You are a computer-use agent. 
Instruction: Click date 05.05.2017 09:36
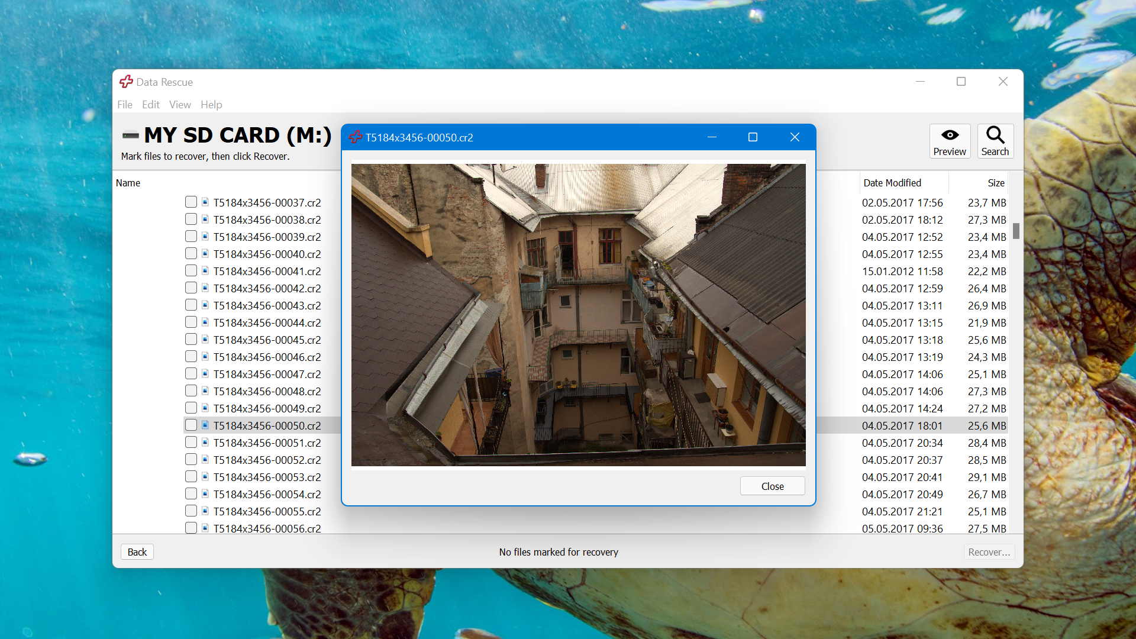902,528
